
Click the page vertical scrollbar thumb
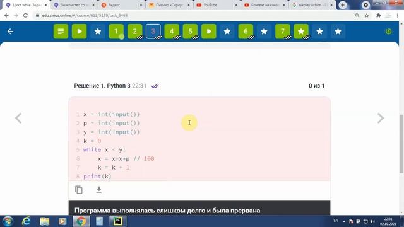coord(401,144)
